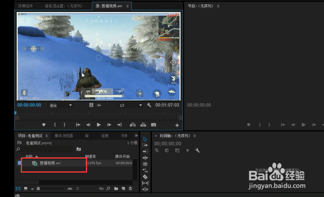
Task: Click source timecode 00:00:00:00
Action: coord(29,105)
